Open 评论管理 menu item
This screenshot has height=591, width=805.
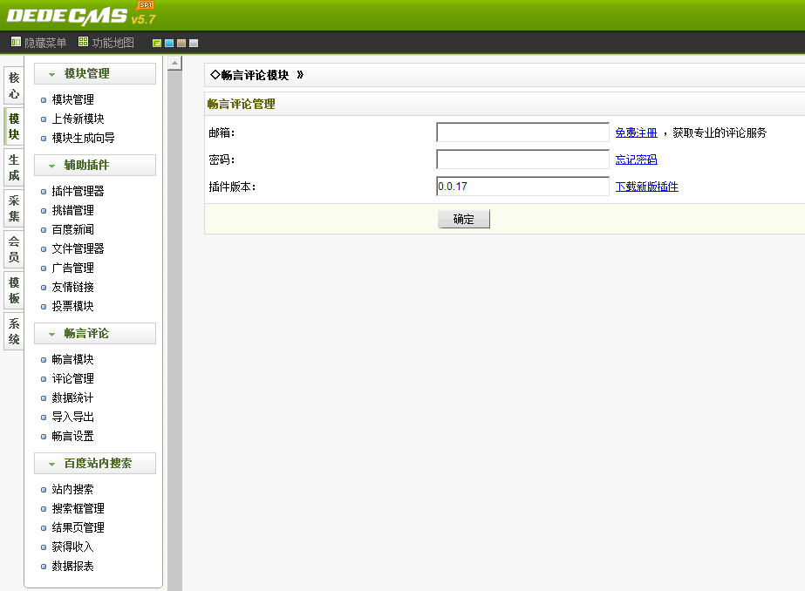(73, 378)
